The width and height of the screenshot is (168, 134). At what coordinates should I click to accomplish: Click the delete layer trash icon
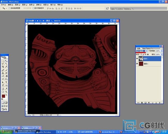[161, 103]
